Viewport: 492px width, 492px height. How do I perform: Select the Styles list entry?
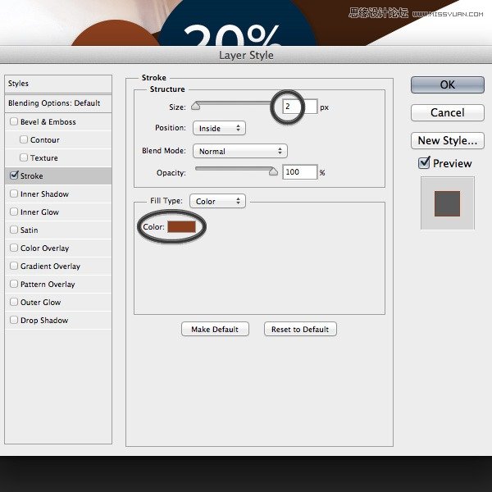(x=58, y=84)
